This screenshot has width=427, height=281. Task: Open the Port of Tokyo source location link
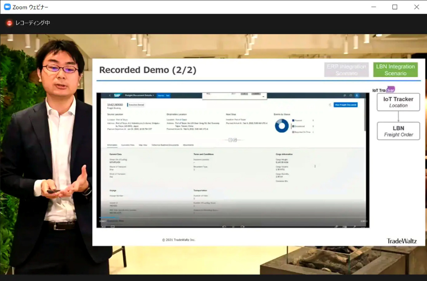pos(122,120)
